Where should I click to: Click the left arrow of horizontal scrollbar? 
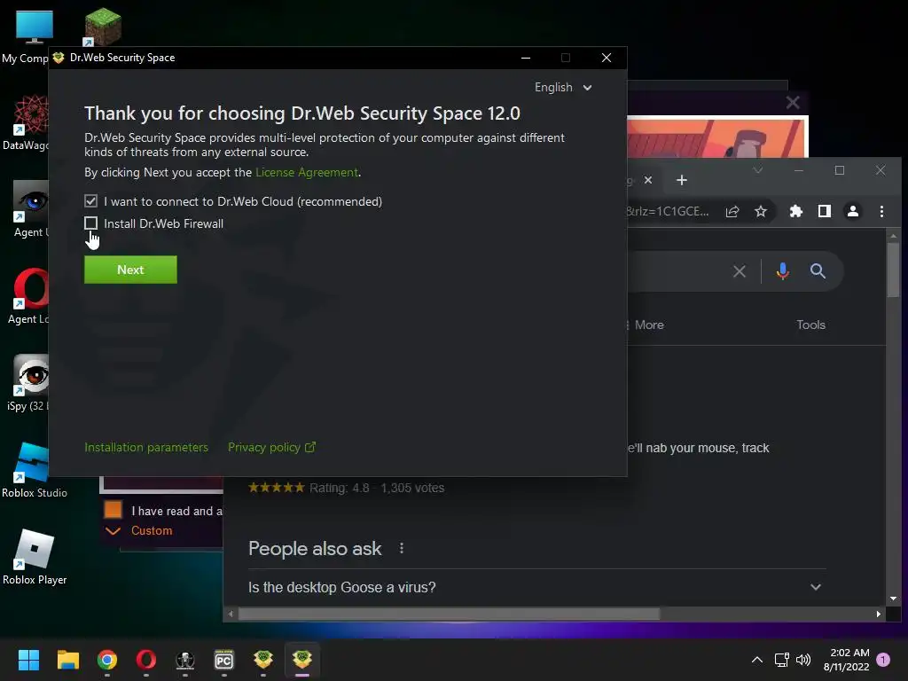[231, 614]
